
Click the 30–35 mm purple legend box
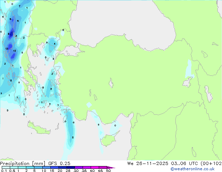[78, 167]
